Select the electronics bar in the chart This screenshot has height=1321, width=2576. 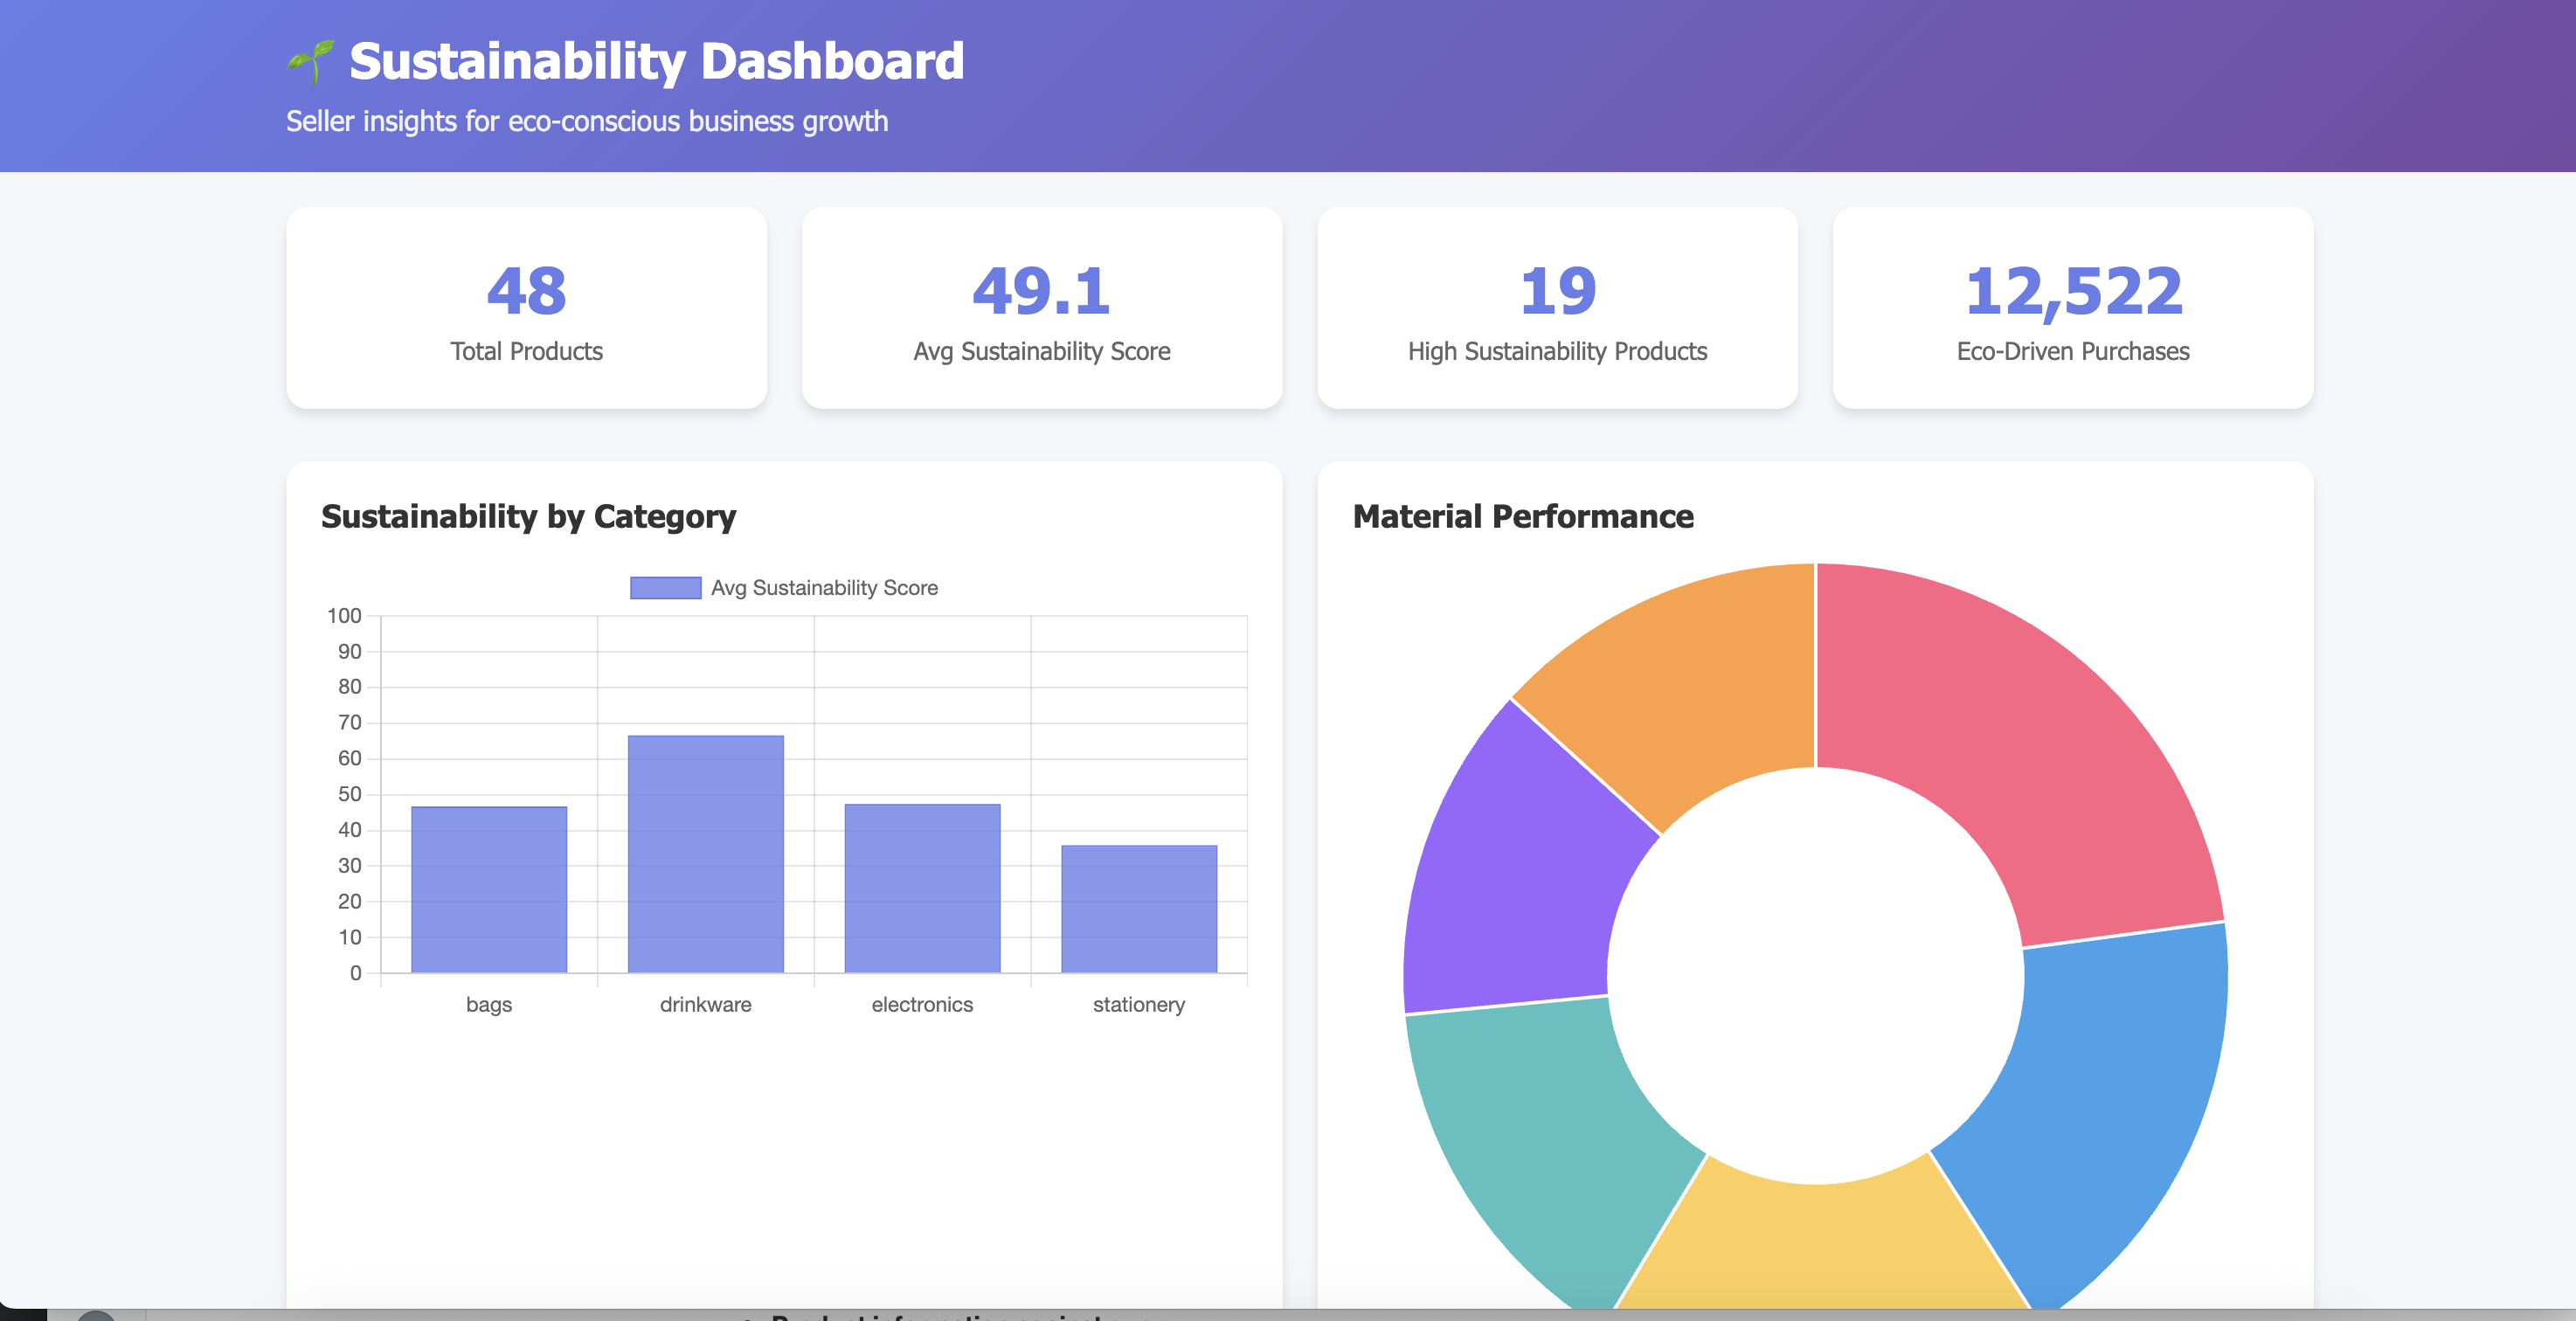tap(922, 888)
